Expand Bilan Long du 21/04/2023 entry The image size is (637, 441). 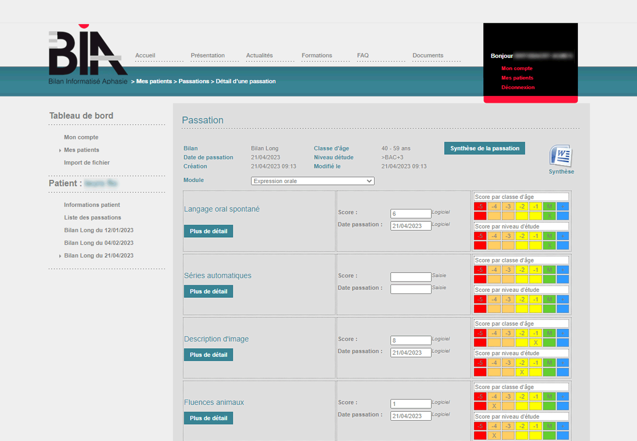tap(60, 256)
